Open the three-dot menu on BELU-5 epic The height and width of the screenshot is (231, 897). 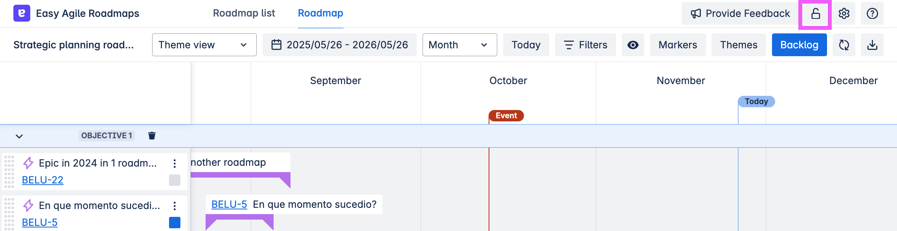(x=175, y=205)
